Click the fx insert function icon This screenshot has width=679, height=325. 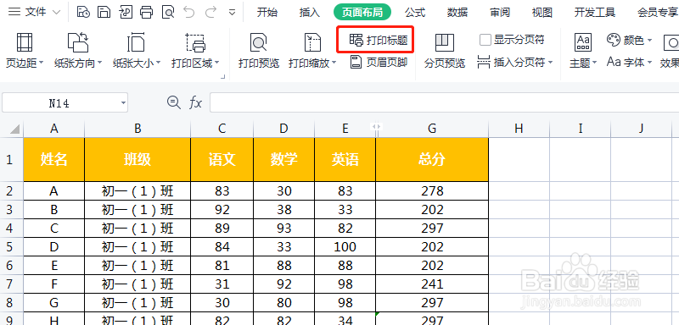196,102
